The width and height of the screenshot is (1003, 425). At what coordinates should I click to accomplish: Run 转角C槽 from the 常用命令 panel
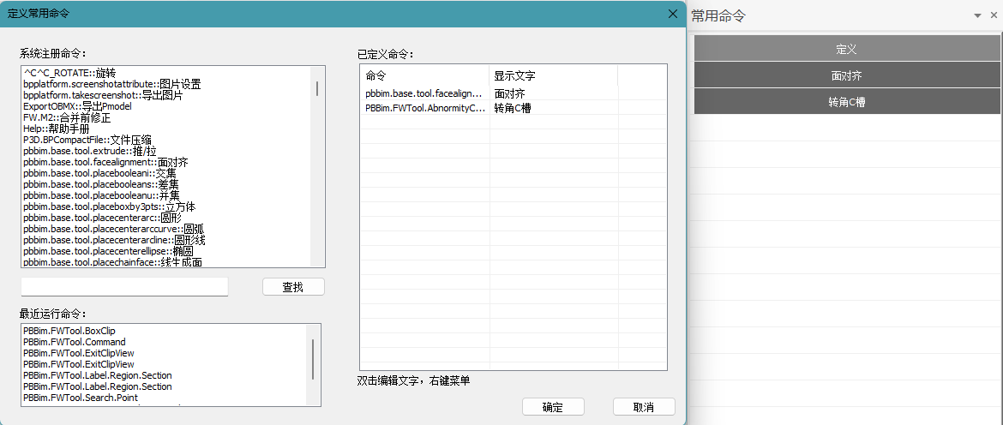coord(847,102)
